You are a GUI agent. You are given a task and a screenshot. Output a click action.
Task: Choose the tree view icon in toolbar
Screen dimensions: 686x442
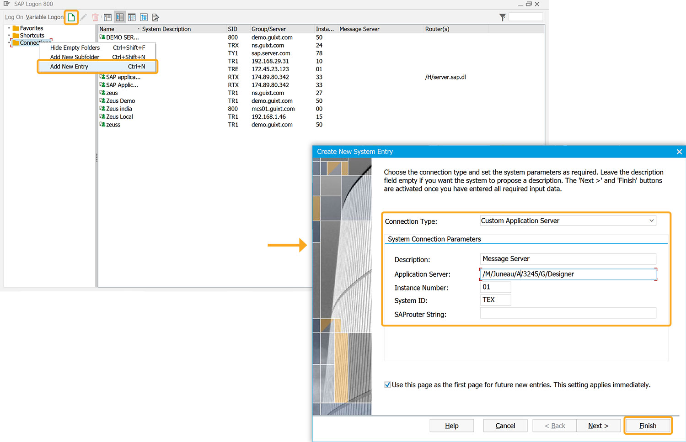click(144, 17)
